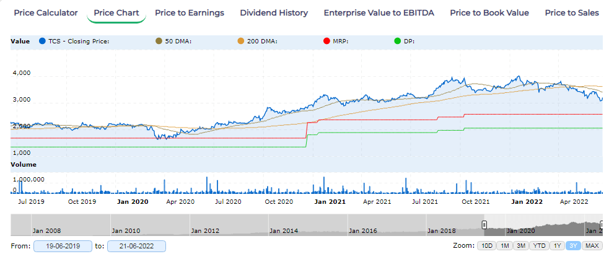Toggle the blue TCS Closing Price legend dot

42,42
